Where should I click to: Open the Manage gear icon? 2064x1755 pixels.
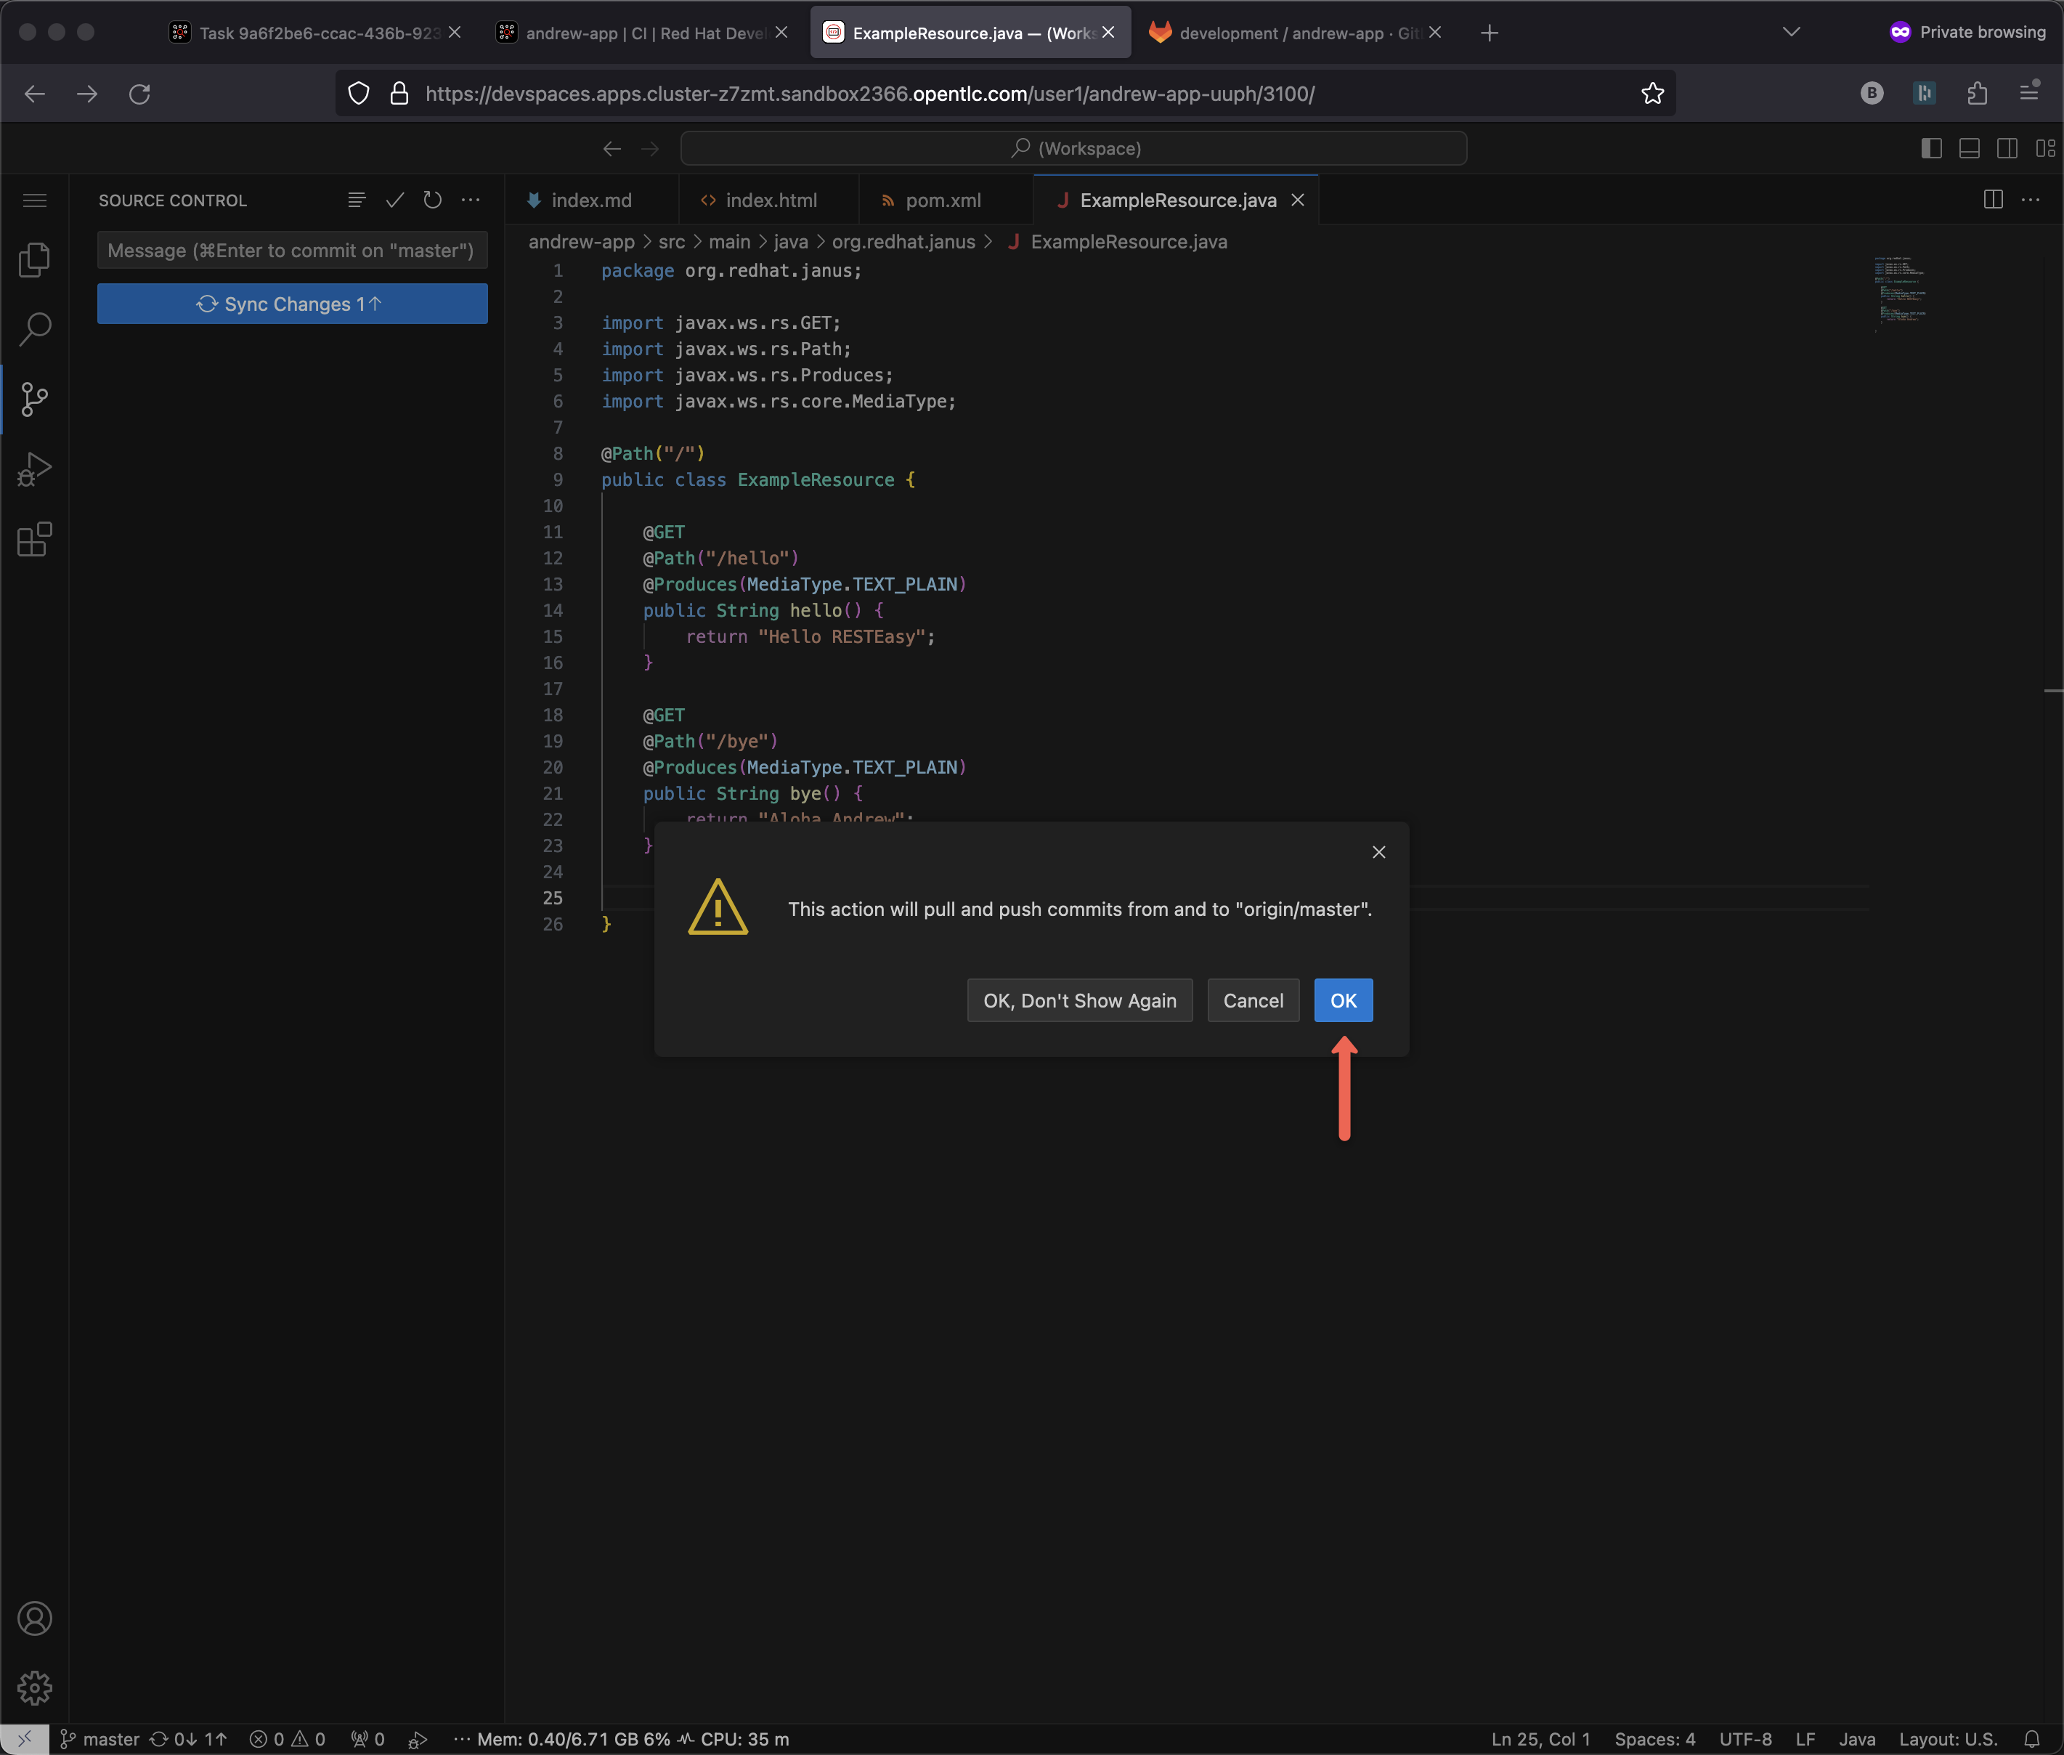pyautogui.click(x=35, y=1687)
